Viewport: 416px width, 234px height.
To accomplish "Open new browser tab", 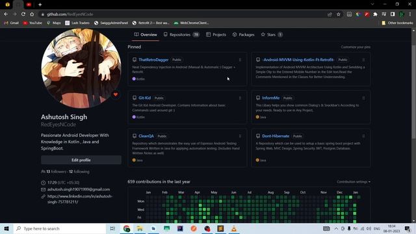I will [40, 5].
